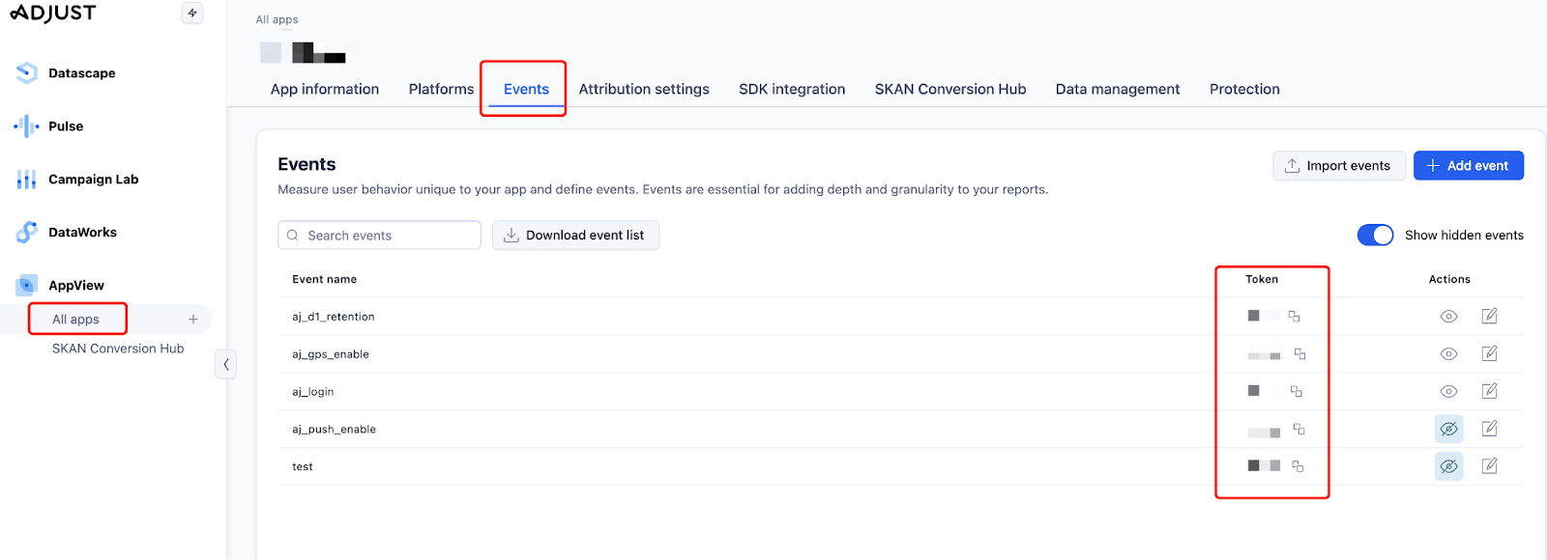The image size is (1547, 560).
Task: Copy token for aj_login event
Action: [1297, 391]
